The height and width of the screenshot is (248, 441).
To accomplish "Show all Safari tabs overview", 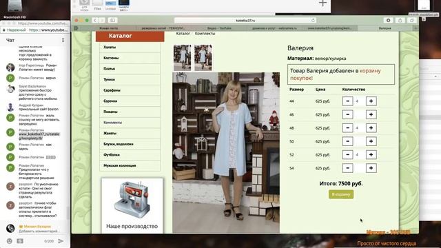I will point(411,20).
